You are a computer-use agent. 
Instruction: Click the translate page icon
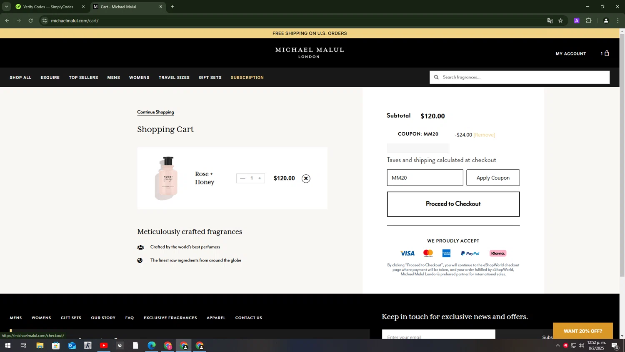(x=550, y=20)
